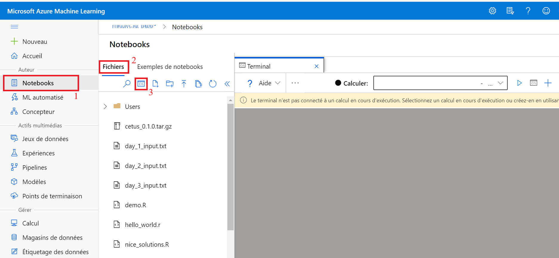Click the copy files icon
Image resolution: width=559 pixels, height=258 pixels.
click(198, 84)
